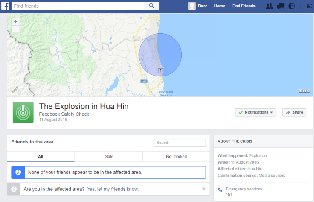Switch to the Not marked tab
Image resolution: width=314 pixels, height=202 pixels.
point(177,156)
